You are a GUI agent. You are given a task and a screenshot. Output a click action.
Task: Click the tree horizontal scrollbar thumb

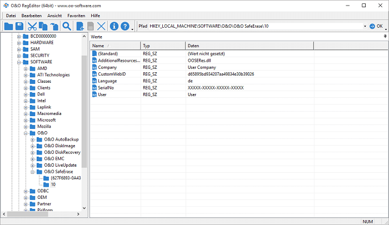(27, 214)
